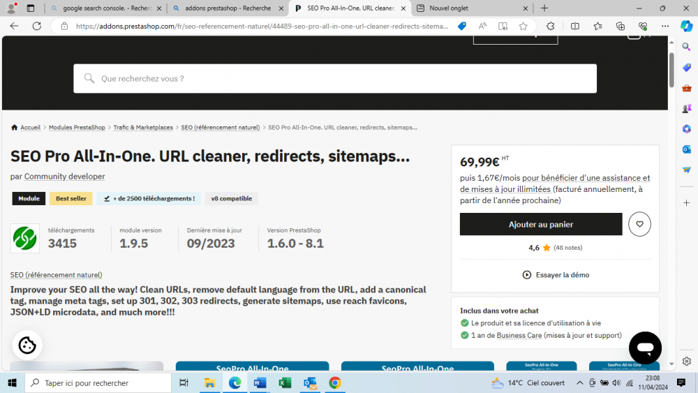Open Edge settings and more menu
The image size is (698, 393).
(x=665, y=27)
